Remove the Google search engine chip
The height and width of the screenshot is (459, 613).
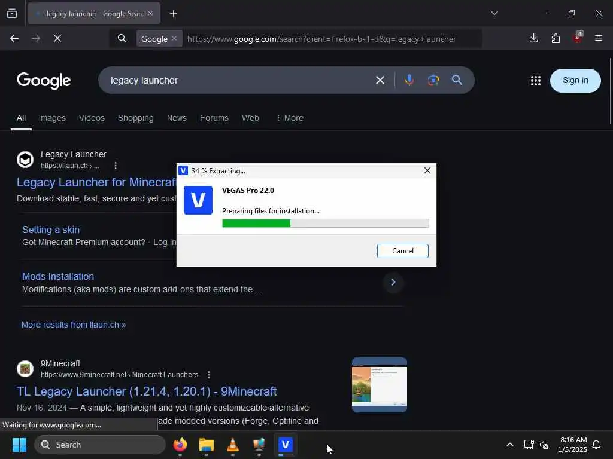(x=174, y=38)
